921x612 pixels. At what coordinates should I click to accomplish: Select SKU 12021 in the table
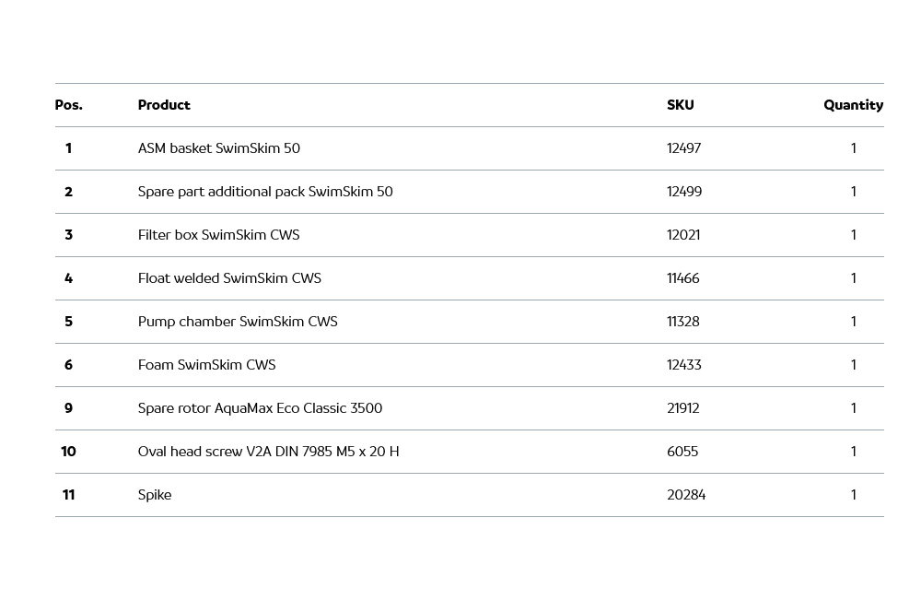click(x=683, y=235)
